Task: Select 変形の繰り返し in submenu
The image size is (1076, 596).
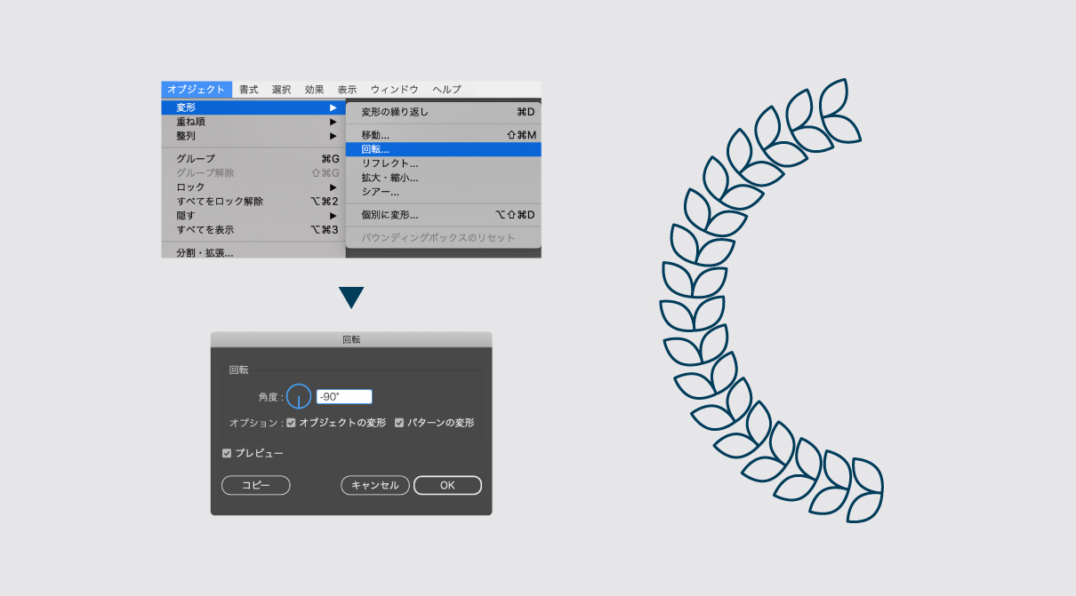Action: pos(444,112)
